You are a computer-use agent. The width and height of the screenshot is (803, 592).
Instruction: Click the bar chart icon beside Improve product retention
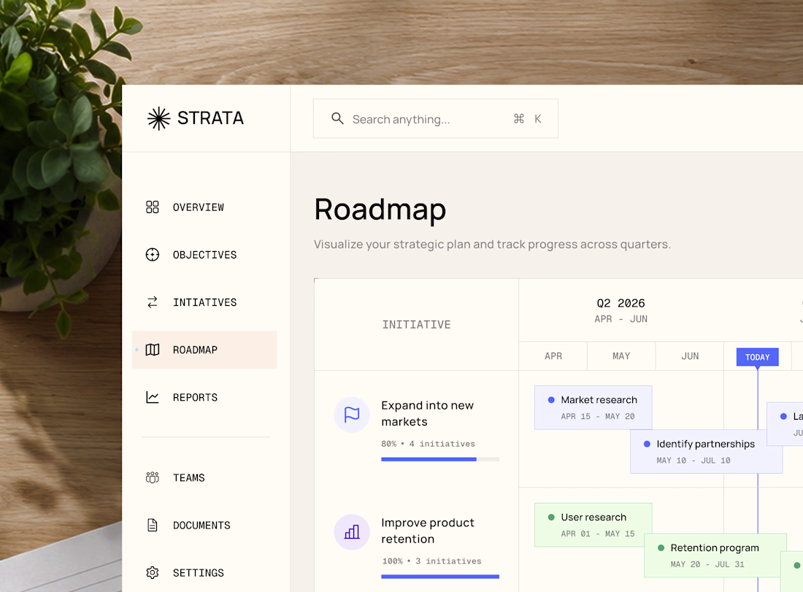coord(352,532)
